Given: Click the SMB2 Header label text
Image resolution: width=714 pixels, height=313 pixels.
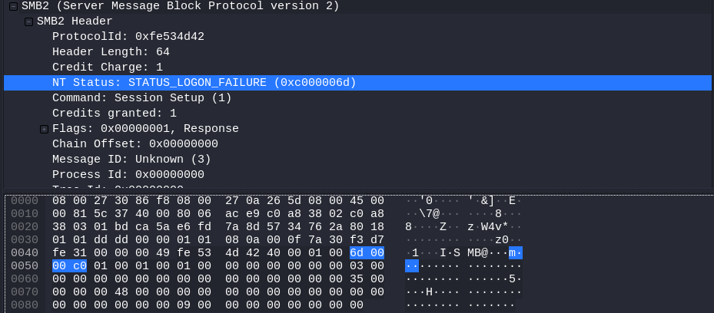Looking at the screenshot, I should tap(75, 21).
